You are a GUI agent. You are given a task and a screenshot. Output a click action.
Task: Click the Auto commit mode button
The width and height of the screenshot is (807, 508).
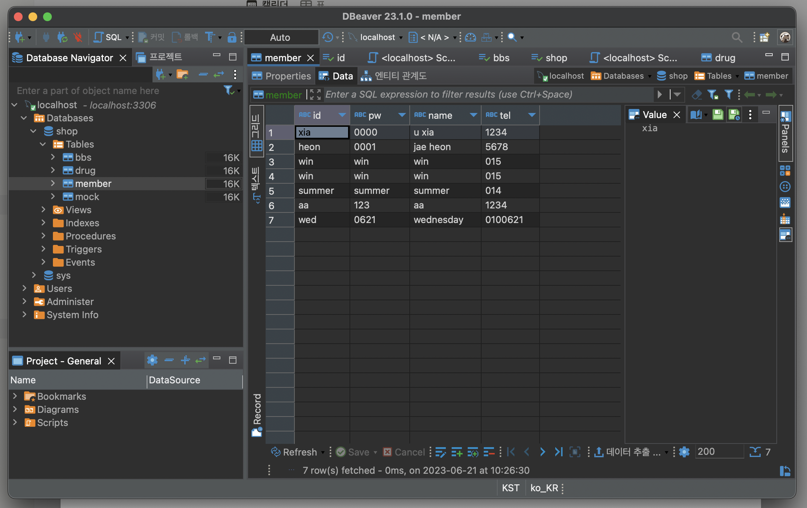[280, 37]
